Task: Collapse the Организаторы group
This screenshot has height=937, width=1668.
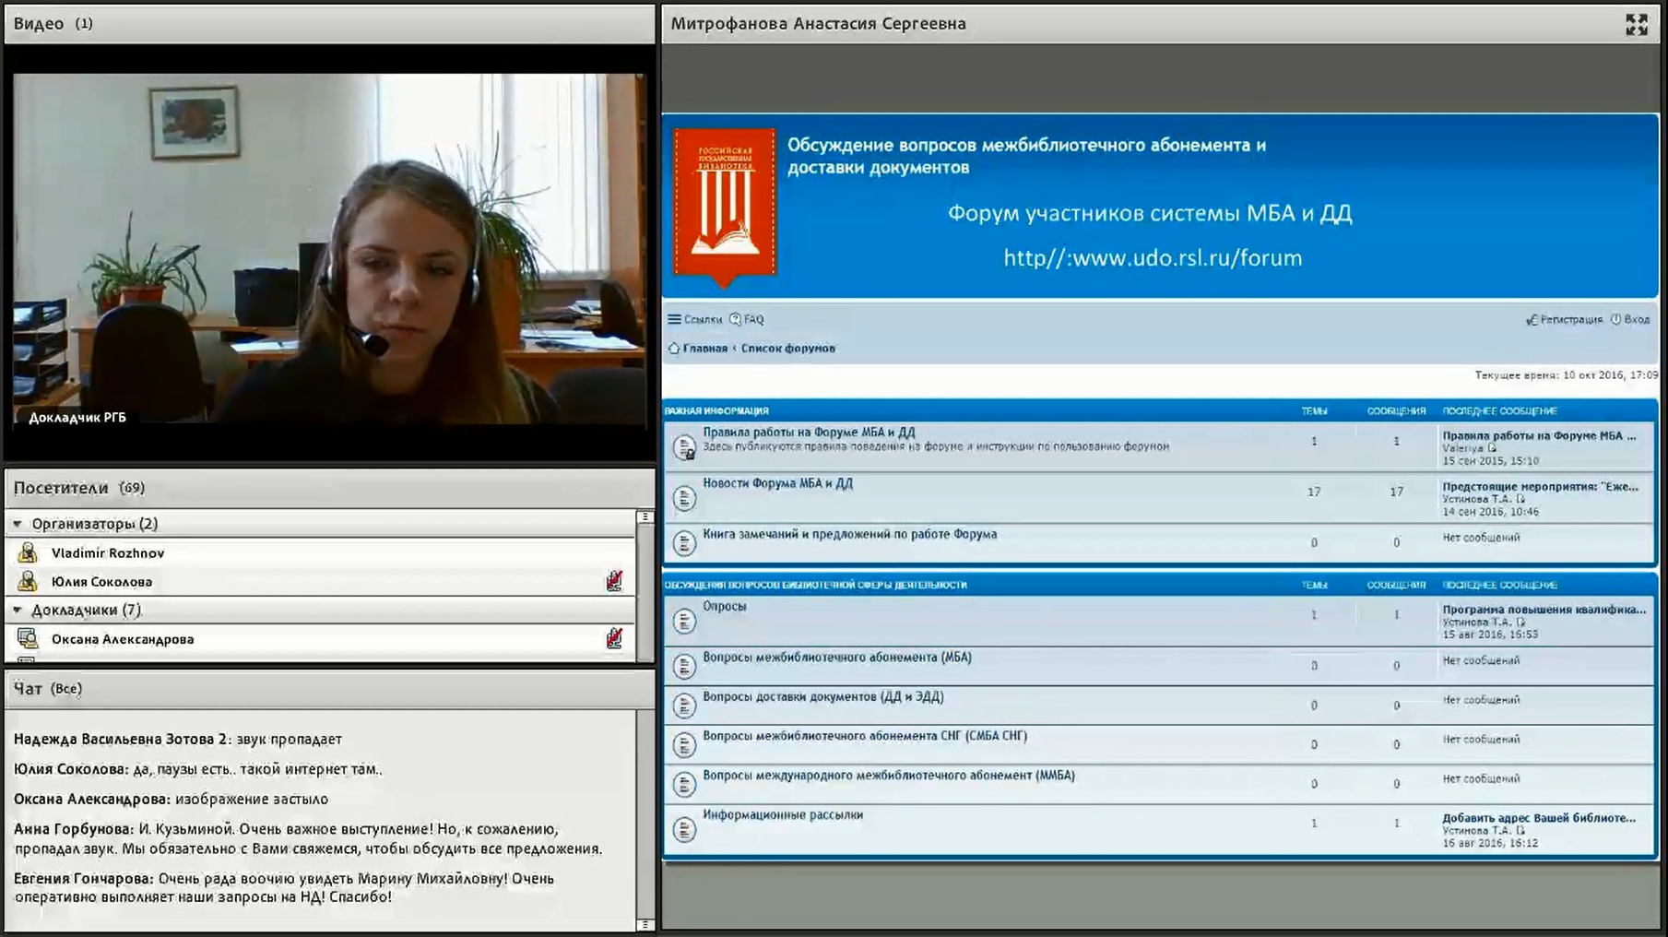Action: pos(18,524)
